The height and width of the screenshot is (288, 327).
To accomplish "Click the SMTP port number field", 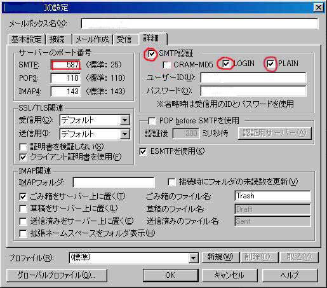I will pyautogui.click(x=66, y=65).
